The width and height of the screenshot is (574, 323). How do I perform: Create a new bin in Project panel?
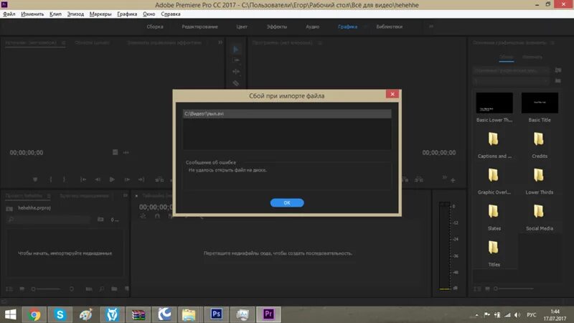pos(114,289)
